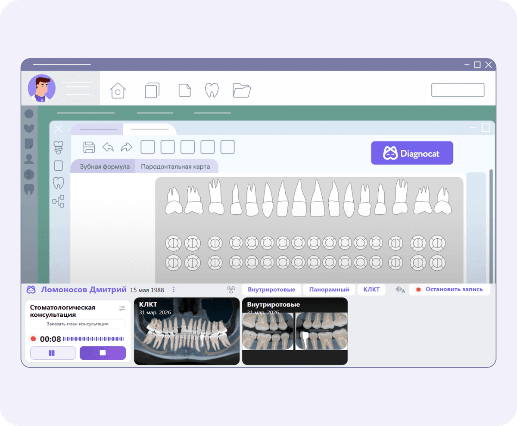Screen dimensions: 517x426
Task: Stop recording with the purple square button
Action: pos(103,353)
